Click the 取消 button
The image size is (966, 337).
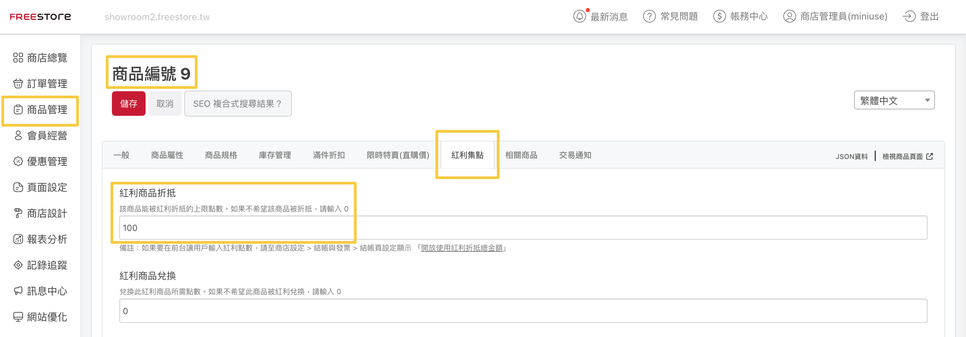click(164, 104)
